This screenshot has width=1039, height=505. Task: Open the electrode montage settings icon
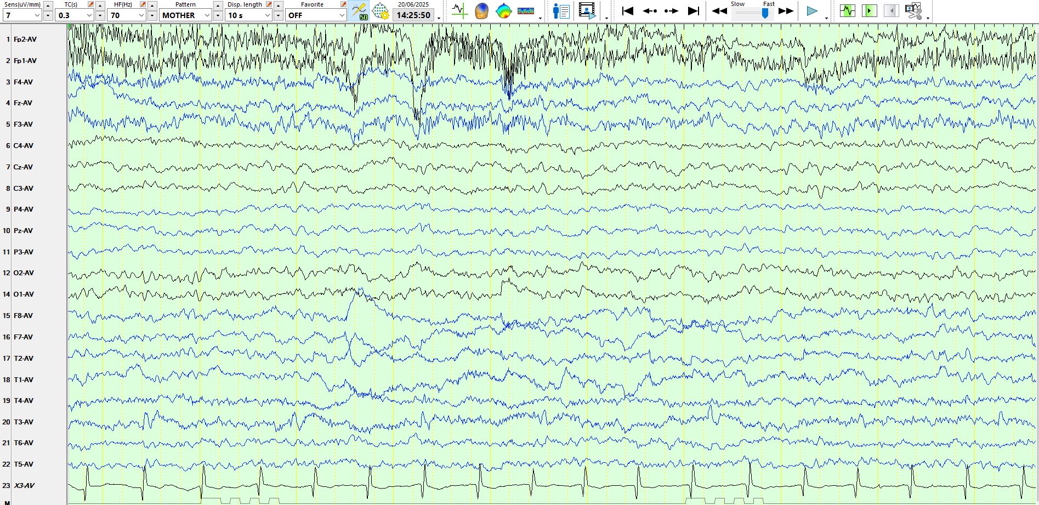[x=380, y=11]
